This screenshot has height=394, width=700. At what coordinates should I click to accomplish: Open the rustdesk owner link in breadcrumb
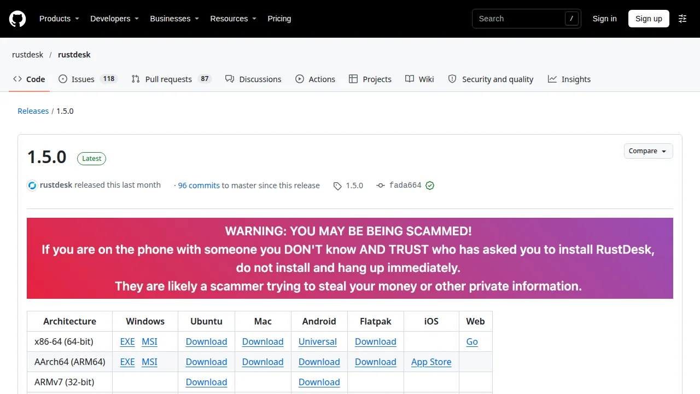[27, 55]
